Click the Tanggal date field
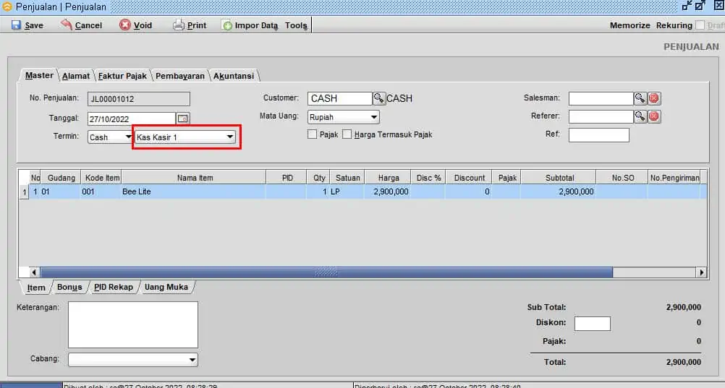 [131, 118]
